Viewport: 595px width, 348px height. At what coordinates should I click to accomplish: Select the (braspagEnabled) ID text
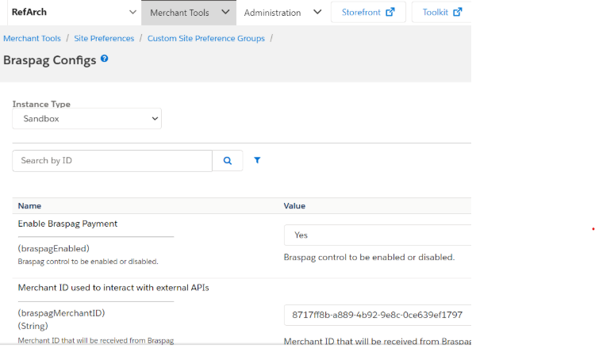pos(53,248)
